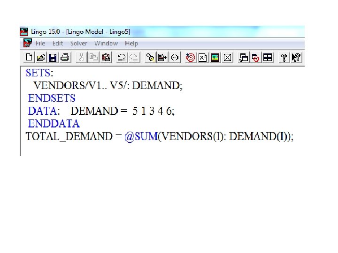
Task: Open the Window menu
Action: click(x=106, y=43)
